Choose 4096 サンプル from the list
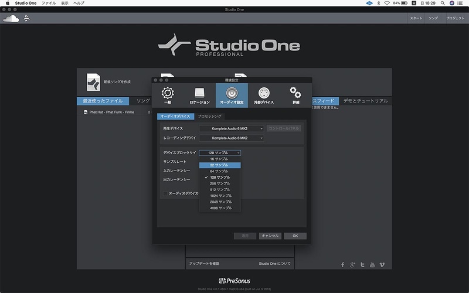469x293 pixels. [220, 208]
